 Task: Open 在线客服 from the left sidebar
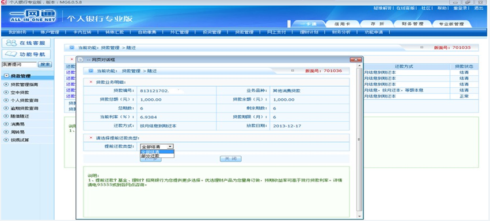coord(27,43)
